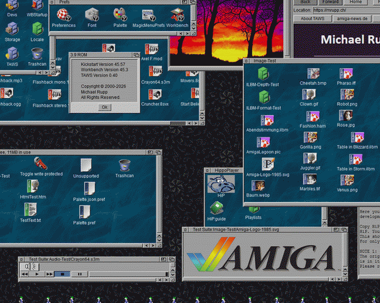The width and height of the screenshot is (380, 303).
Task: Select the Baum.webp image icon
Action: click(258, 186)
